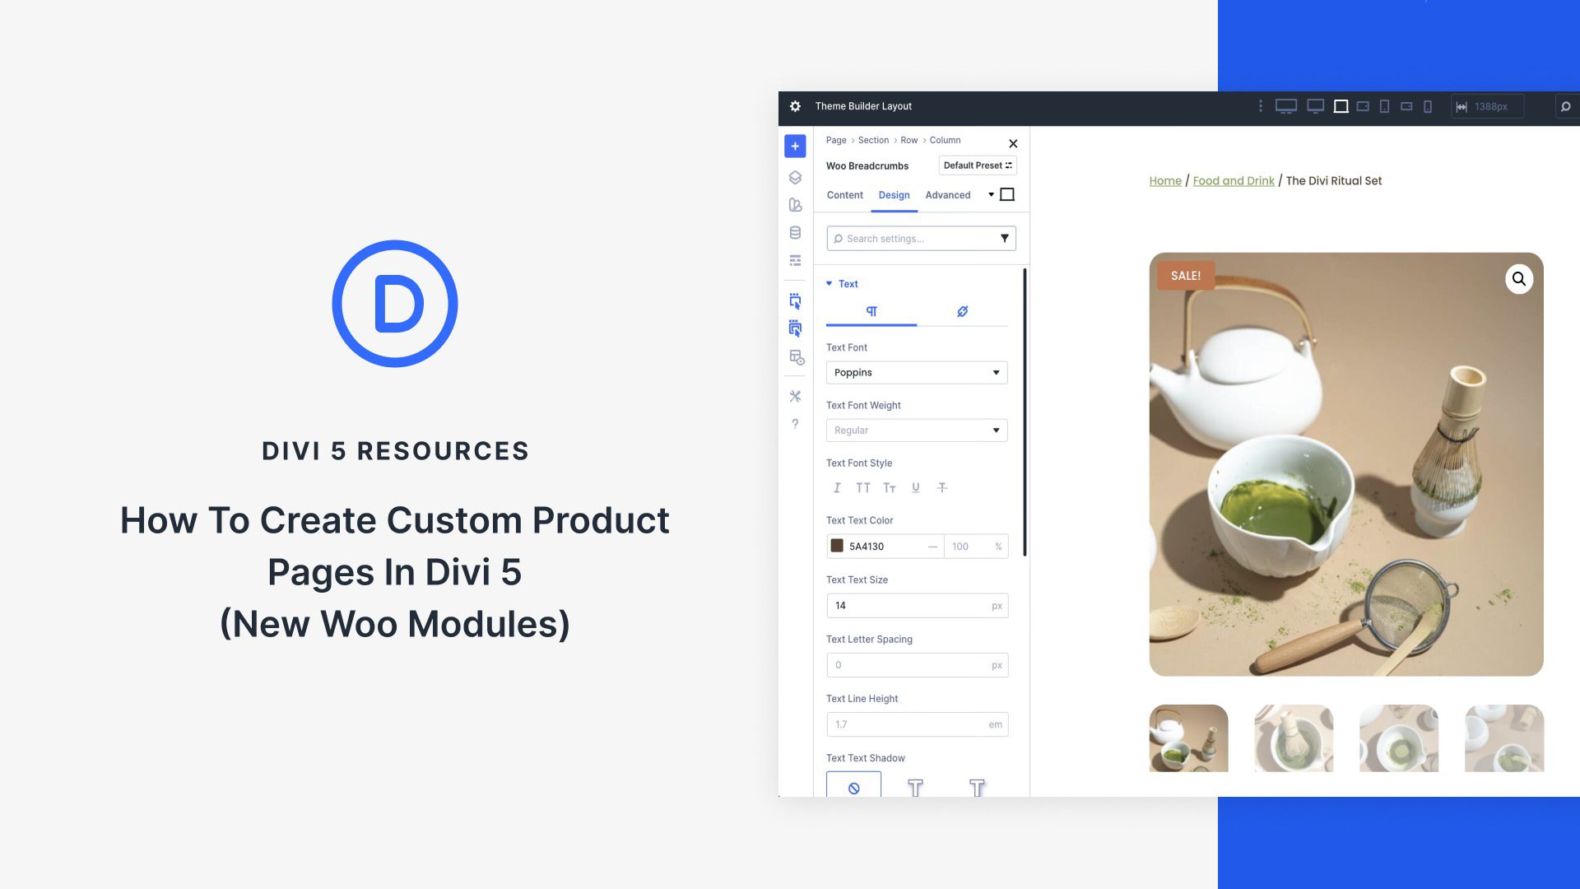Apply italic to the text font style
The height and width of the screenshot is (889, 1580).
837,487
